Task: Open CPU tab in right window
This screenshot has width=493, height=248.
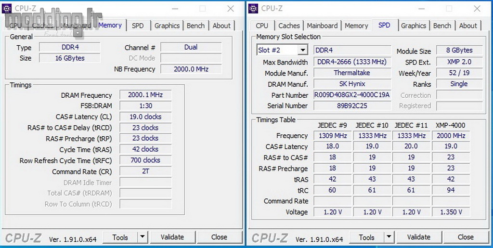Action: pos(262,26)
